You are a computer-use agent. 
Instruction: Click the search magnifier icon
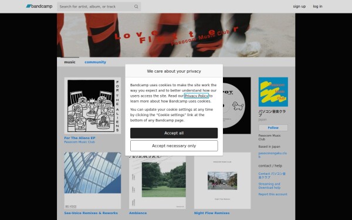pos(136,6)
